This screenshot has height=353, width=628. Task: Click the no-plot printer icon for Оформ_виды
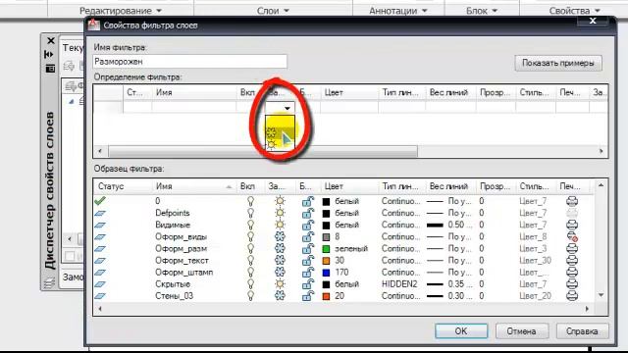572,237
